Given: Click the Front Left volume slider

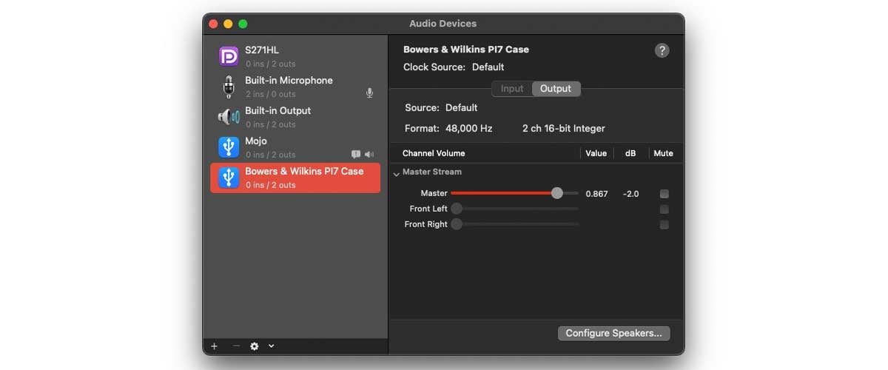Looking at the screenshot, I should pos(514,209).
